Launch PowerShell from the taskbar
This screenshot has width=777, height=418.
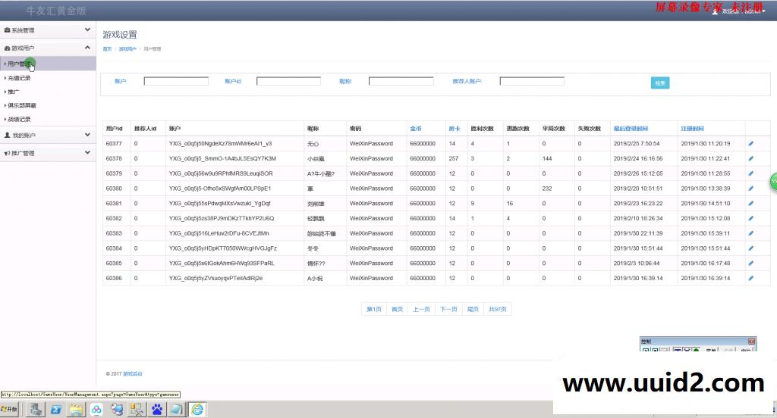pyautogui.click(x=55, y=409)
